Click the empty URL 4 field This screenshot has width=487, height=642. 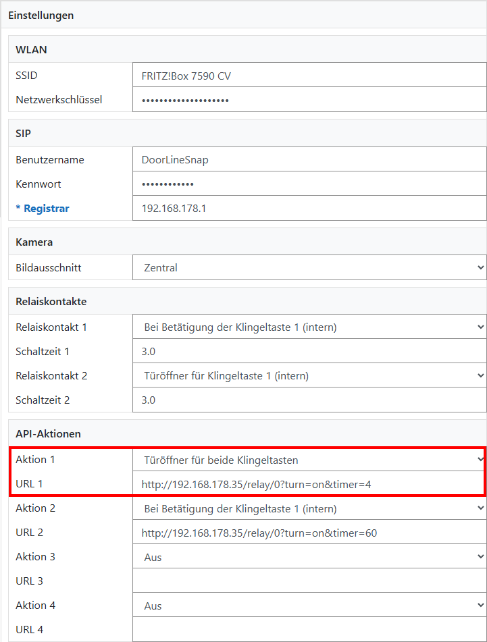pyautogui.click(x=309, y=629)
